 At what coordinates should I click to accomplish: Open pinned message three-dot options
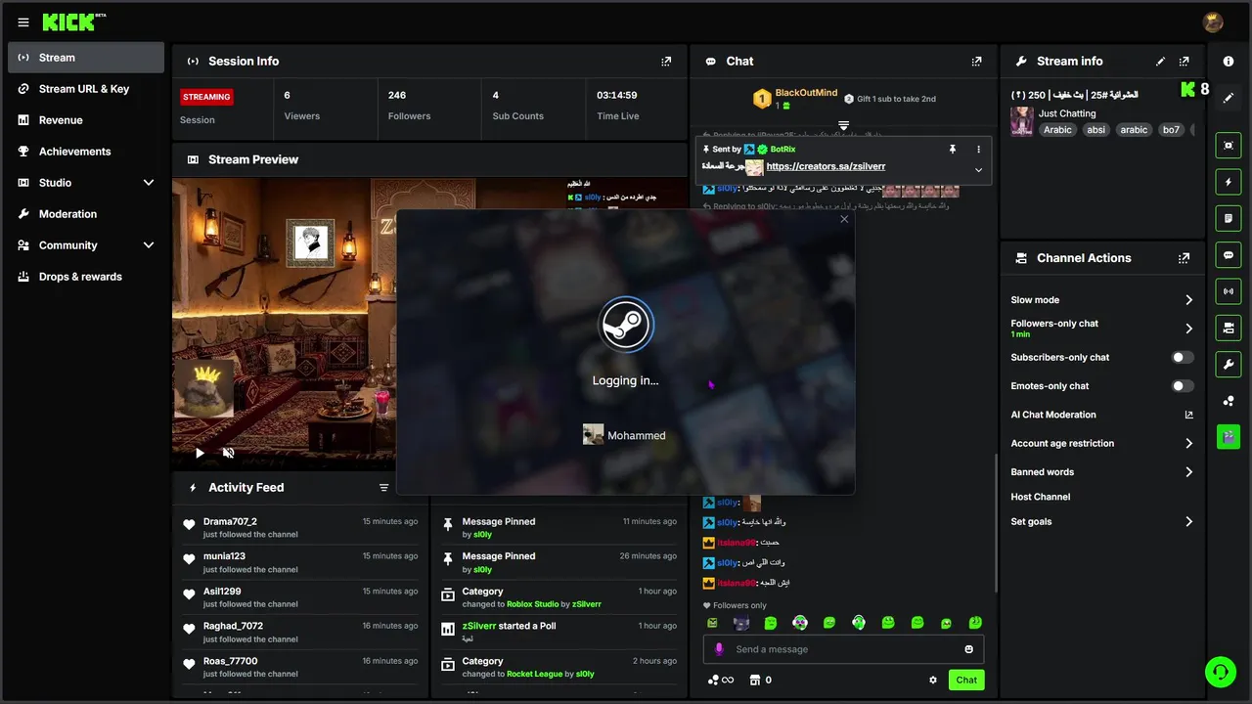[x=978, y=149]
